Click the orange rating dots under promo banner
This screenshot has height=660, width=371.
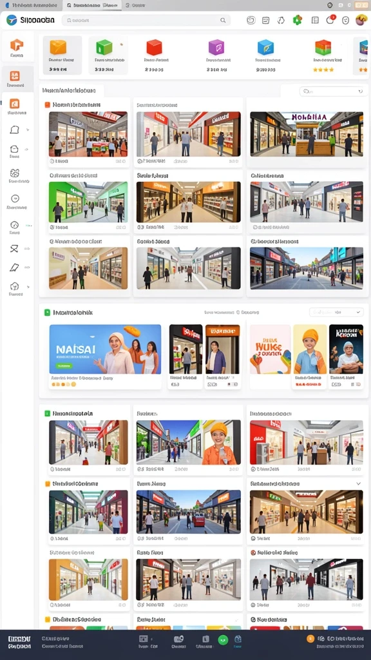[x=64, y=384]
